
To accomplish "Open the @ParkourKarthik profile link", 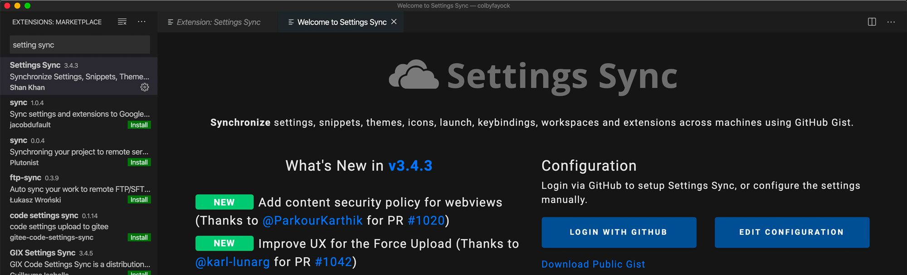I will 312,220.
